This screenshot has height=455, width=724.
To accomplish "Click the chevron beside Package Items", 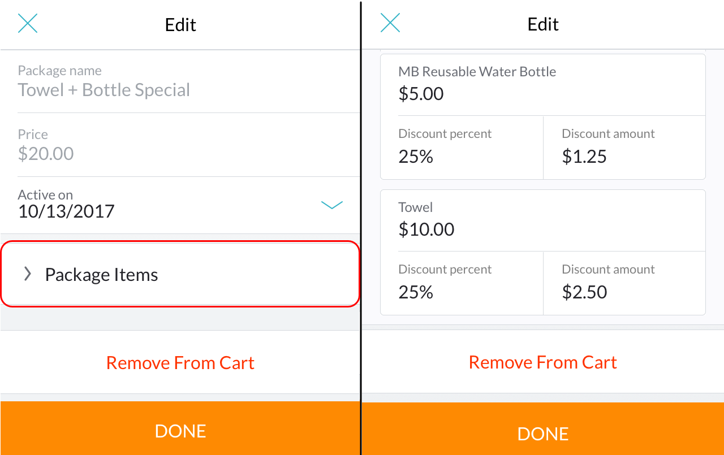I will [x=27, y=274].
